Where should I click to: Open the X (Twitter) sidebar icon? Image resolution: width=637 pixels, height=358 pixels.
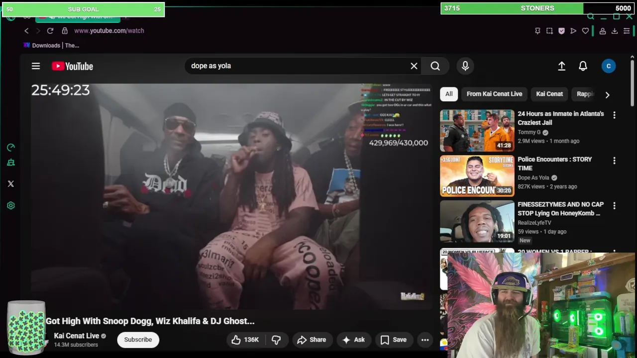[x=11, y=183]
